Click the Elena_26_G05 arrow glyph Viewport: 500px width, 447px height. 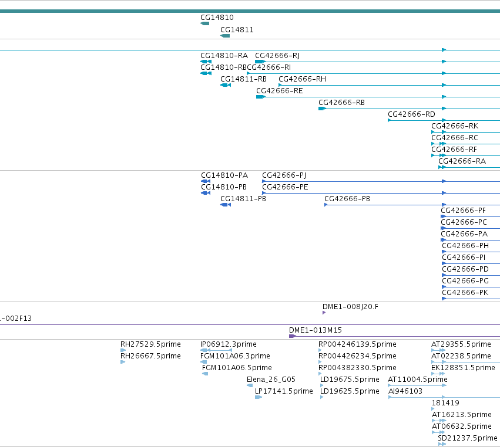(250, 385)
